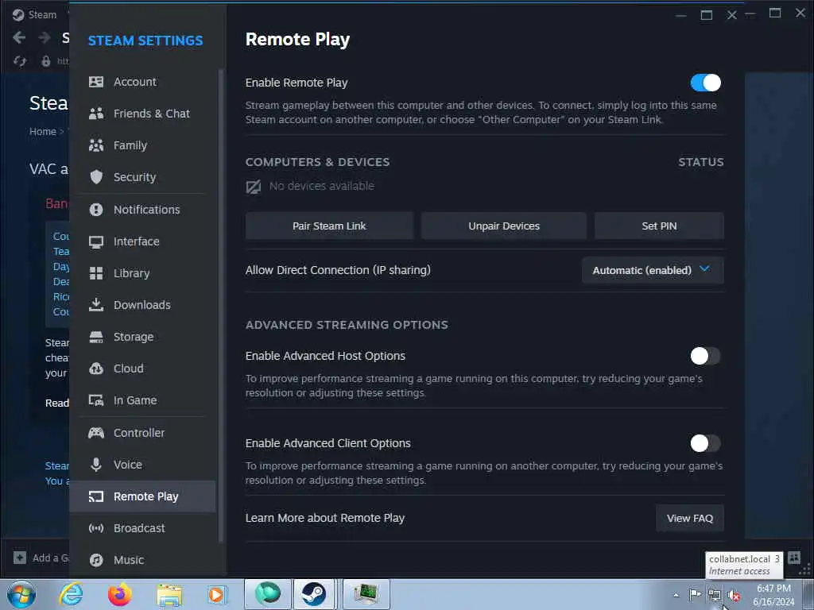Switch to Interface settings page
Image resolution: width=814 pixels, height=610 pixels.
point(143,241)
